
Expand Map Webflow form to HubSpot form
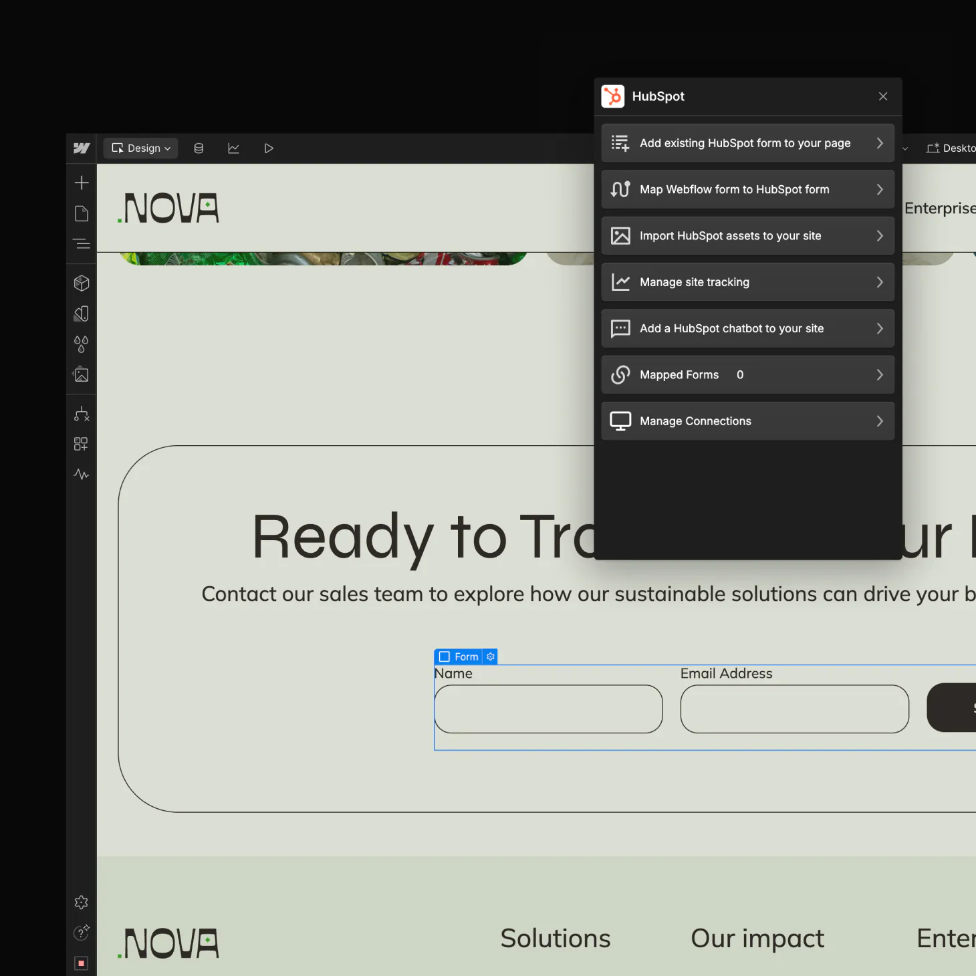tap(747, 190)
